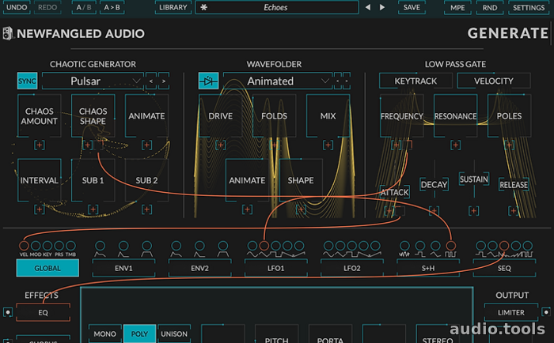Viewport: 554px width, 343px height.
Task: Enable KEYTRACK in Low Pass Gate
Action: pos(415,81)
